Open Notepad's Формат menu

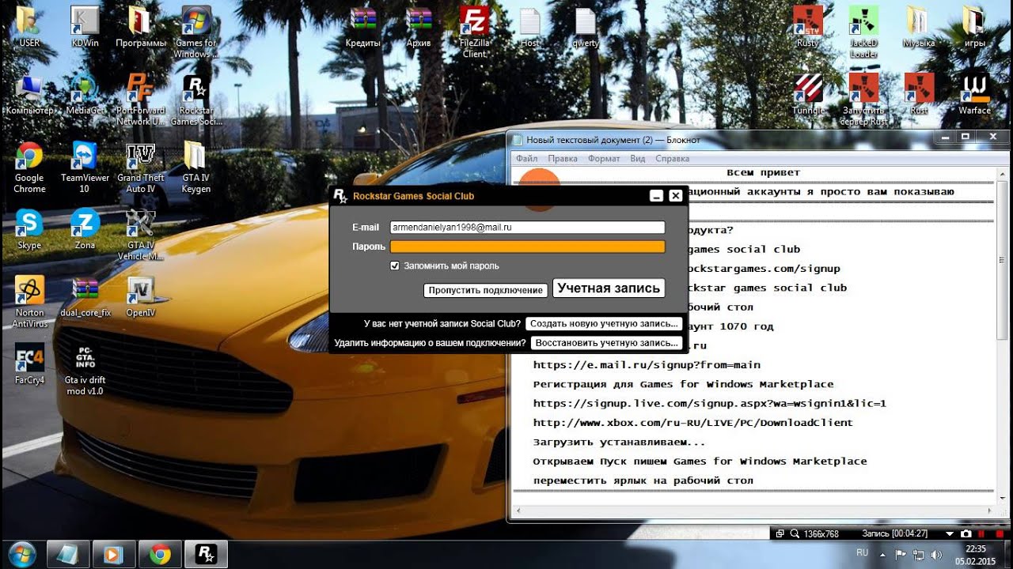604,159
